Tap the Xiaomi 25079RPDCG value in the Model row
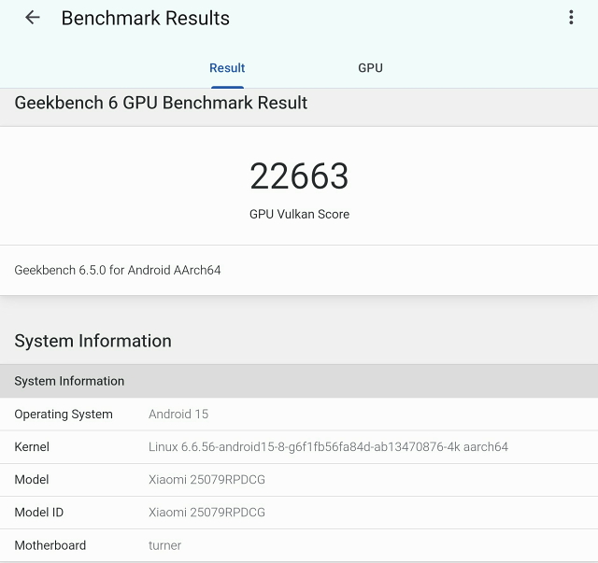 206,480
